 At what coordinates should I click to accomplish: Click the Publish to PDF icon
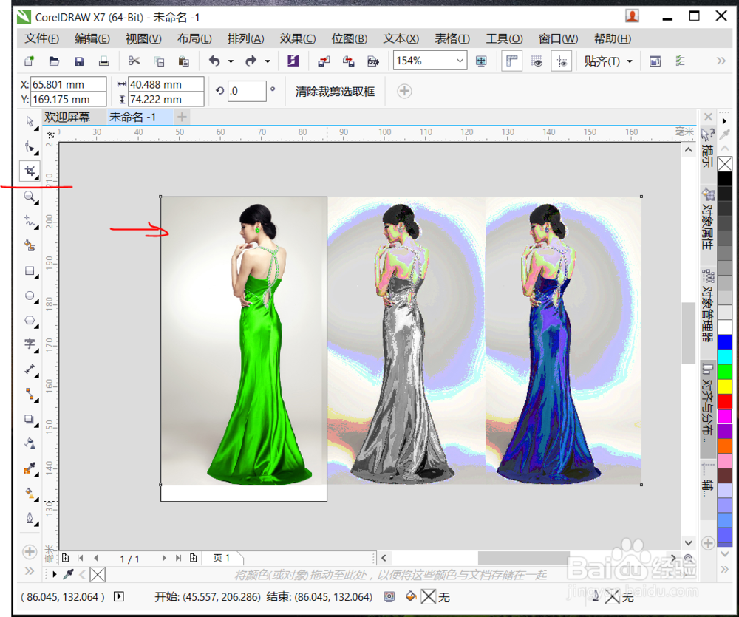click(x=373, y=61)
